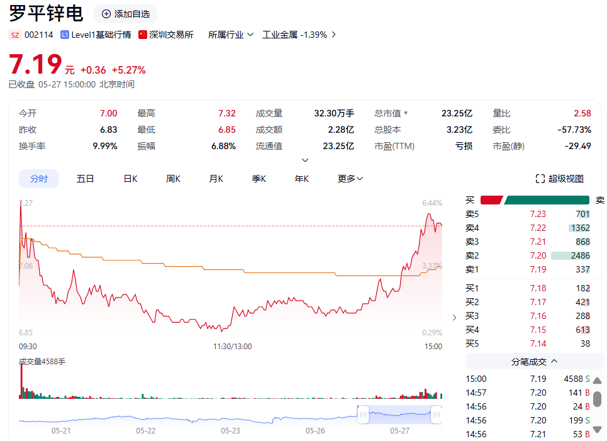
Task: Switch to 月K chart view
Action: pyautogui.click(x=216, y=179)
